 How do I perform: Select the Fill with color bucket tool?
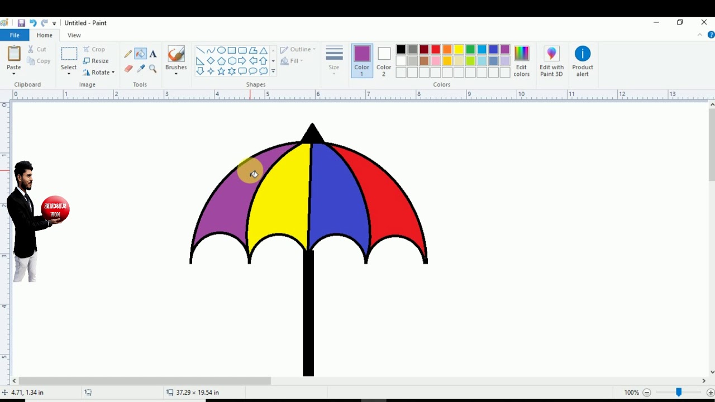140,54
